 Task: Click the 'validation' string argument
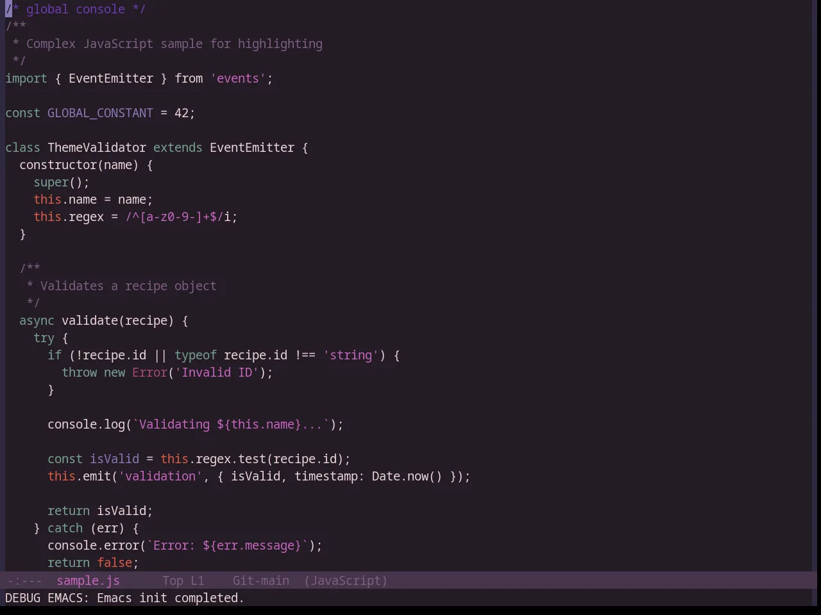click(x=160, y=476)
